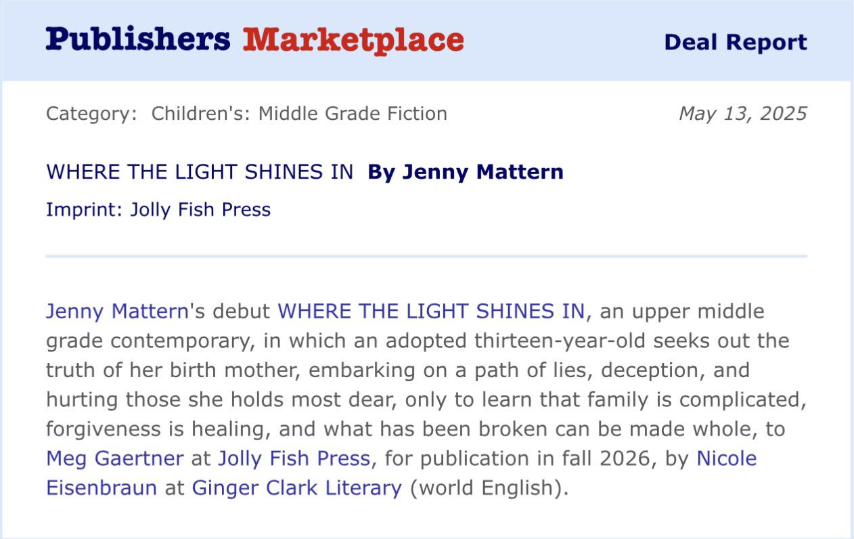Click the Publishers Marketplace logo
854x539 pixels.
(254, 40)
